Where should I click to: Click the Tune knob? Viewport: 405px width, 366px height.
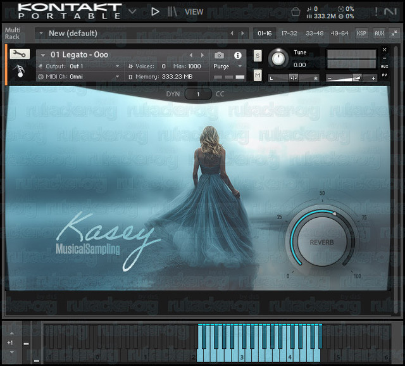(278, 58)
